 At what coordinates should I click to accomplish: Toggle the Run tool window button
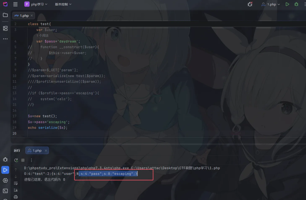5,170
